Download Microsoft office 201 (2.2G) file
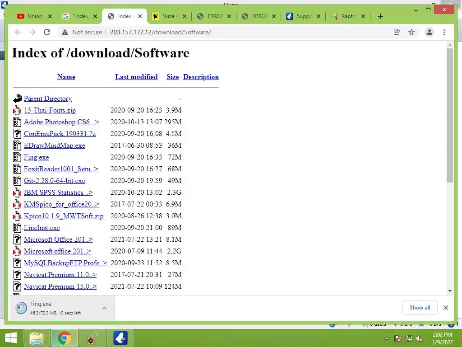 click(x=57, y=251)
